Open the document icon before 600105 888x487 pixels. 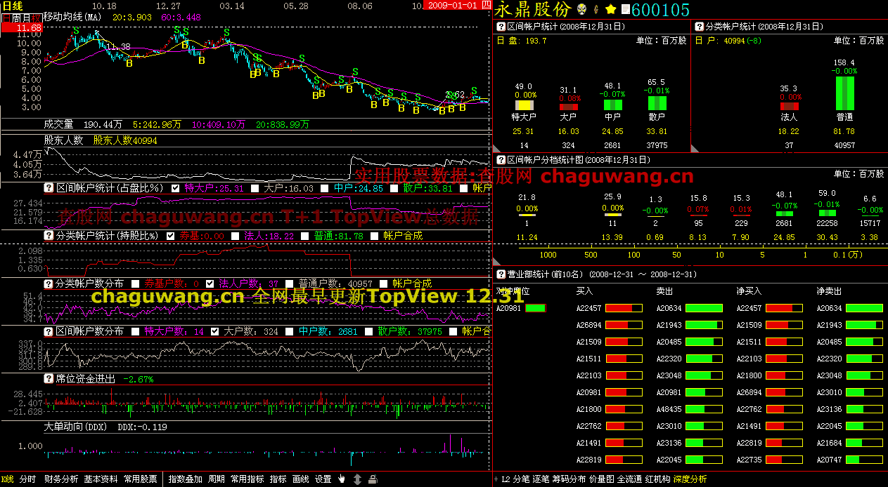[625, 9]
